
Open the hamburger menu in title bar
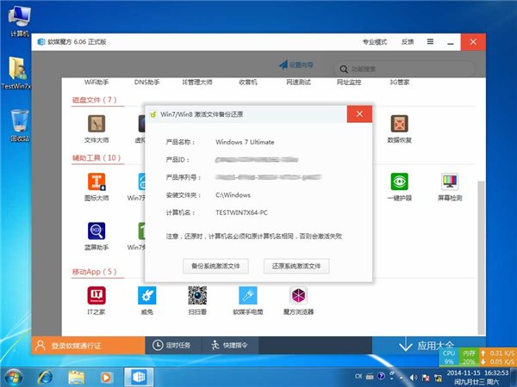[430, 41]
